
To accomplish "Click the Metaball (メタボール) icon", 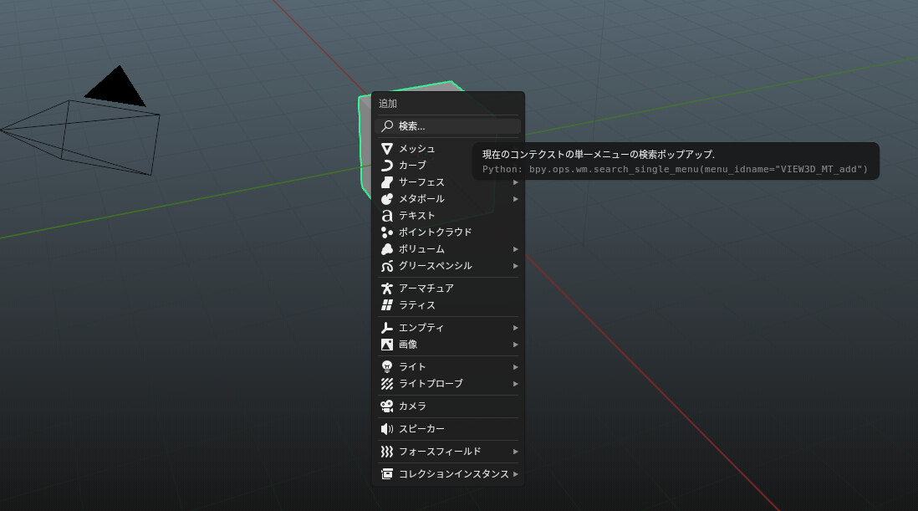I will (x=387, y=199).
